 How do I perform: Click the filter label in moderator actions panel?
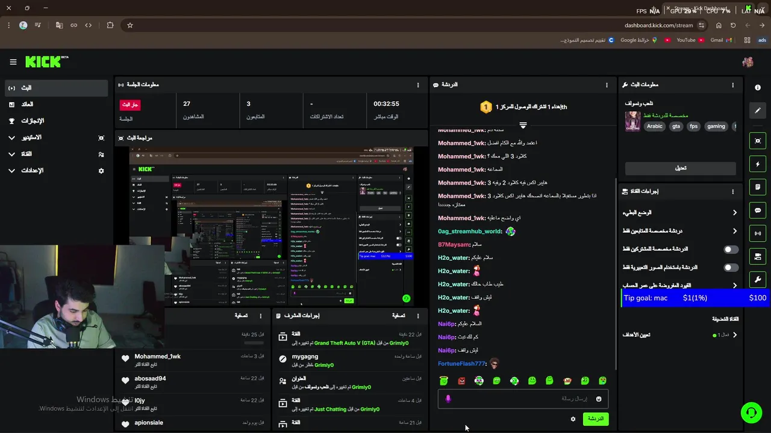click(x=398, y=315)
